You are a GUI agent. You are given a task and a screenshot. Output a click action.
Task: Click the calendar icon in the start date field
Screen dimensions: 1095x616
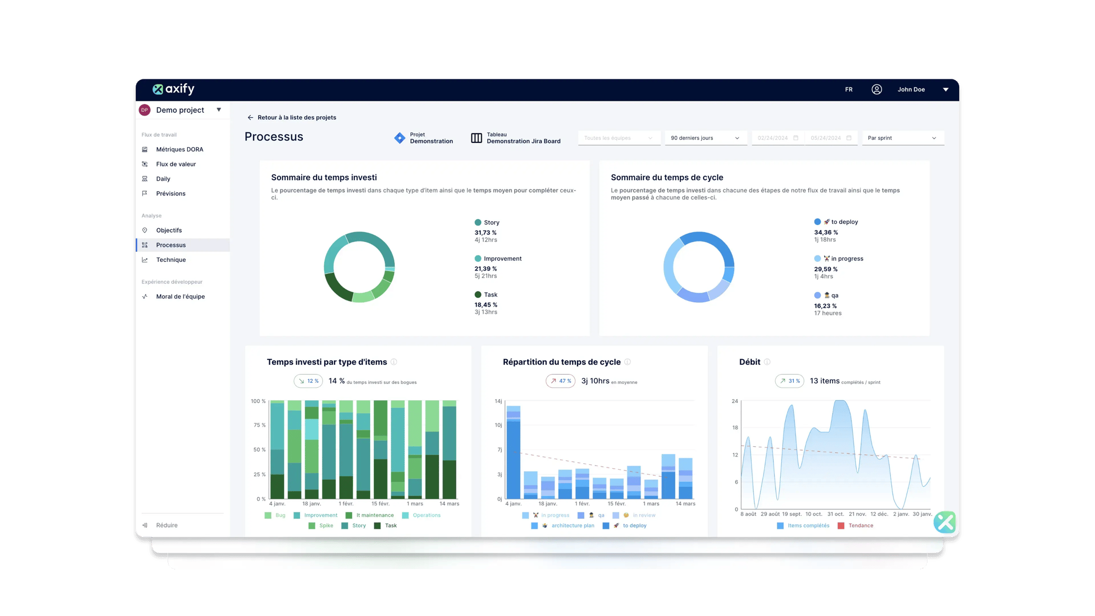[x=795, y=138]
